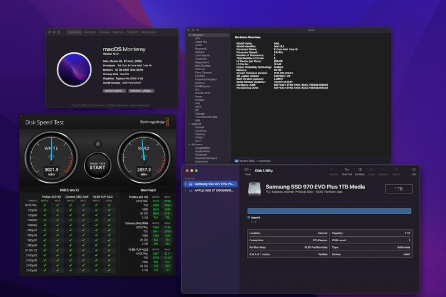Click Software Update button
Image resolution: width=446 pixels, height=297 pixels.
(142, 91)
